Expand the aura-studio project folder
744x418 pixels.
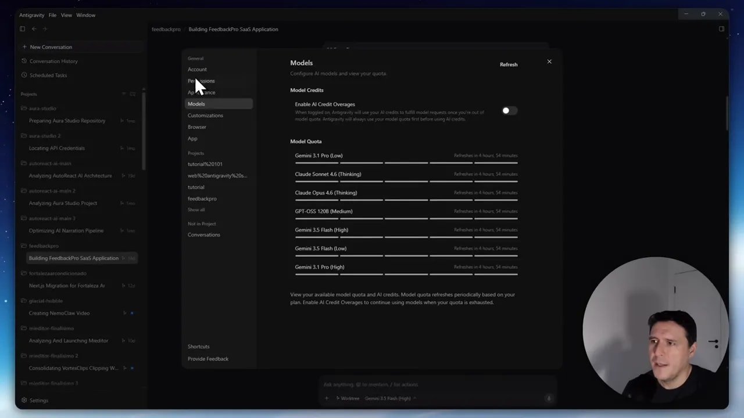[x=24, y=109]
